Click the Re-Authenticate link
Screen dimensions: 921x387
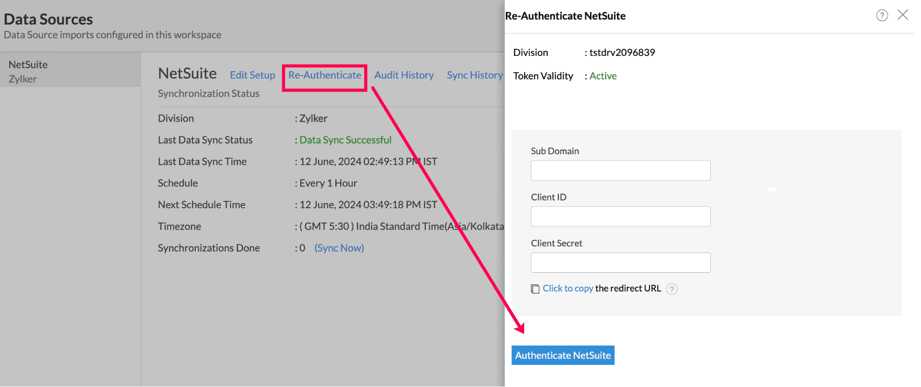click(325, 75)
